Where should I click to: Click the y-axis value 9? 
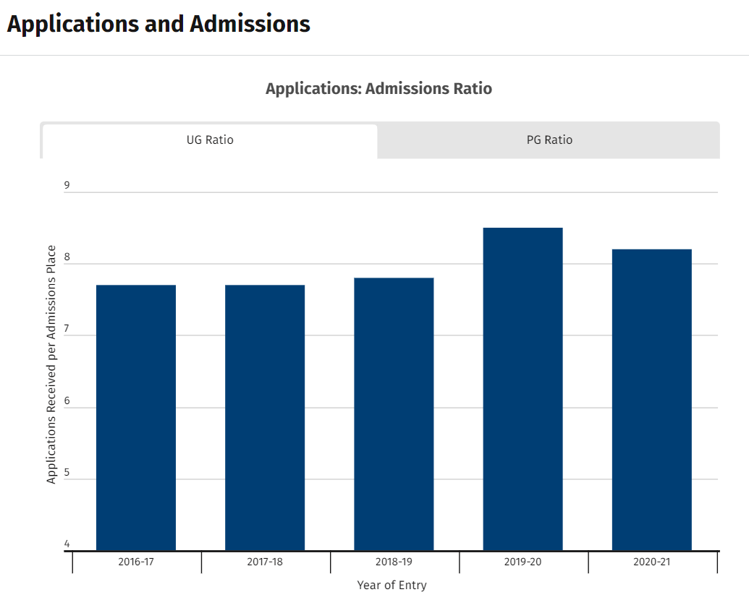(x=67, y=185)
